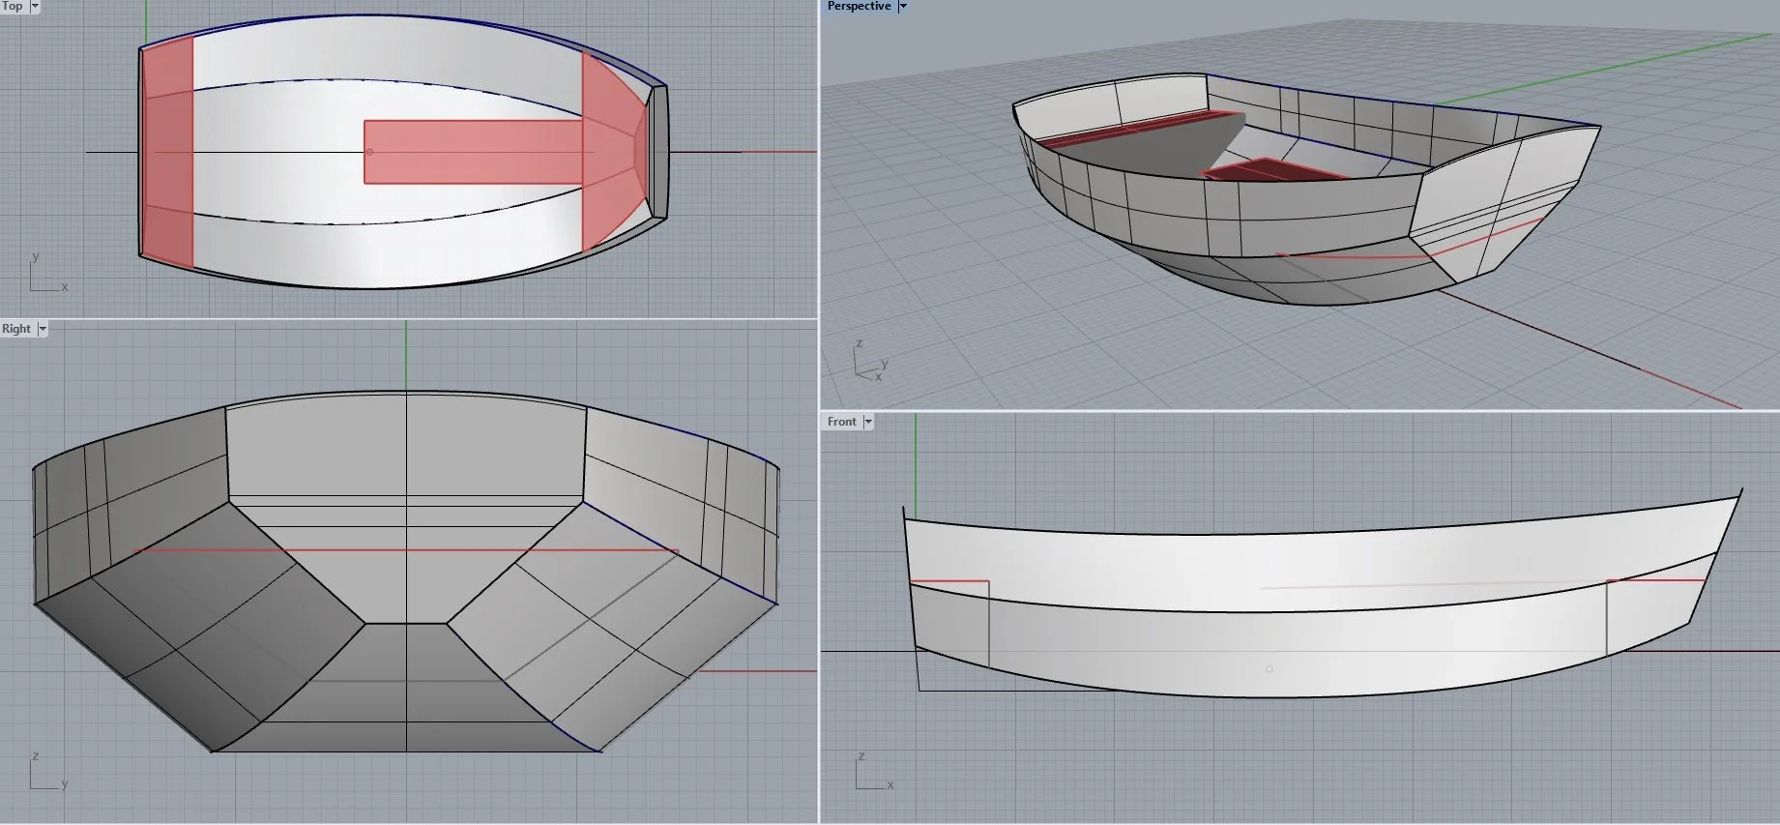Open the Front viewport dropdown arrow
The height and width of the screenshot is (825, 1780).
coord(868,422)
